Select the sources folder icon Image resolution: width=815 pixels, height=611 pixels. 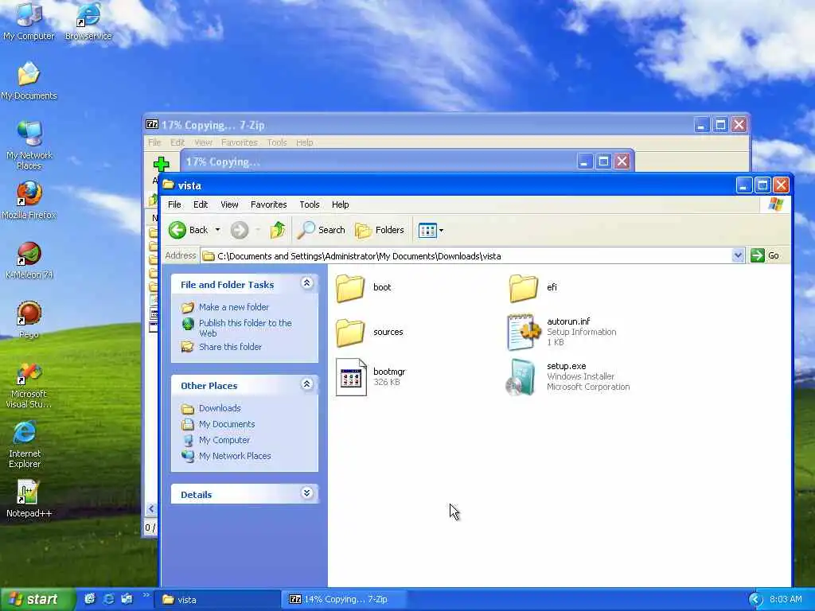click(x=350, y=332)
